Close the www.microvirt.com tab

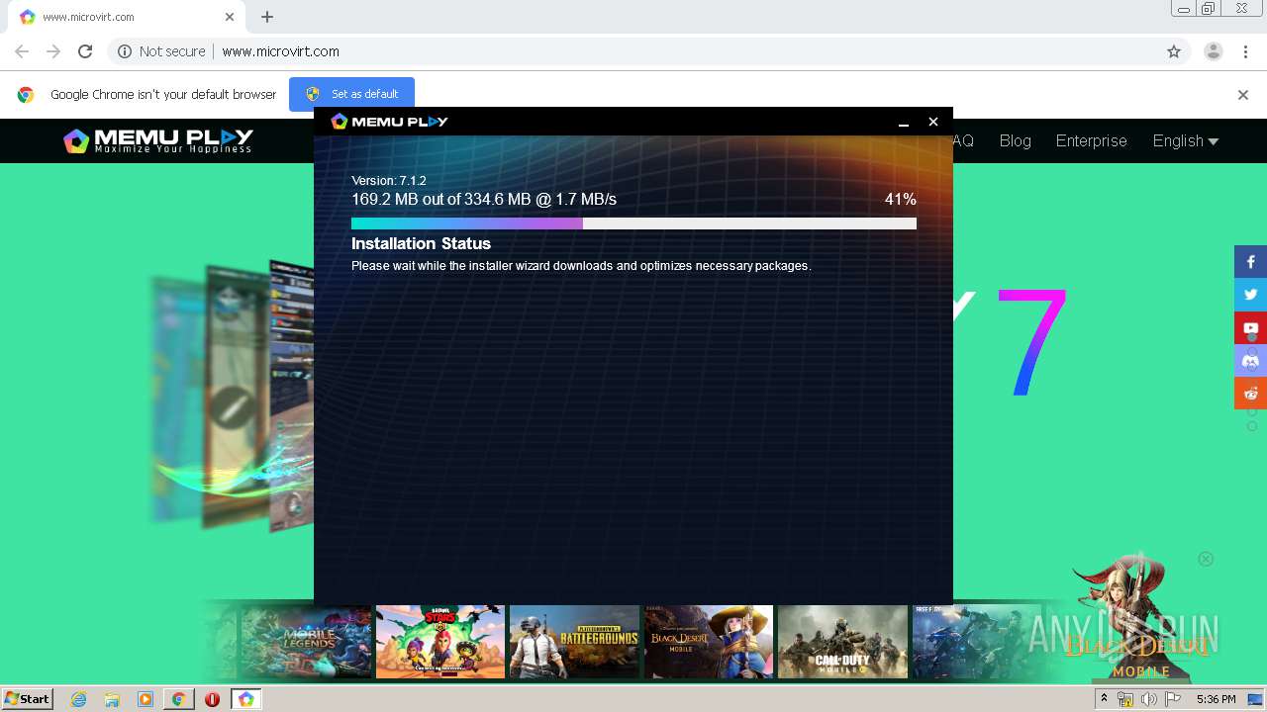pyautogui.click(x=230, y=17)
